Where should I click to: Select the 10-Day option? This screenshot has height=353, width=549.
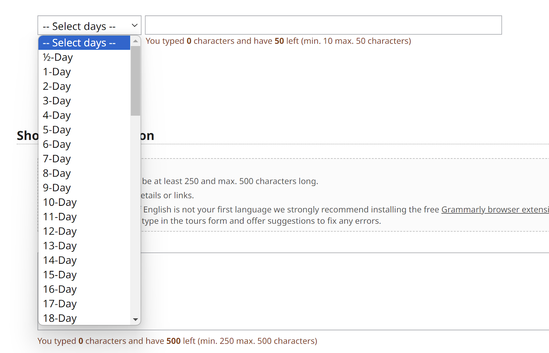(84, 202)
